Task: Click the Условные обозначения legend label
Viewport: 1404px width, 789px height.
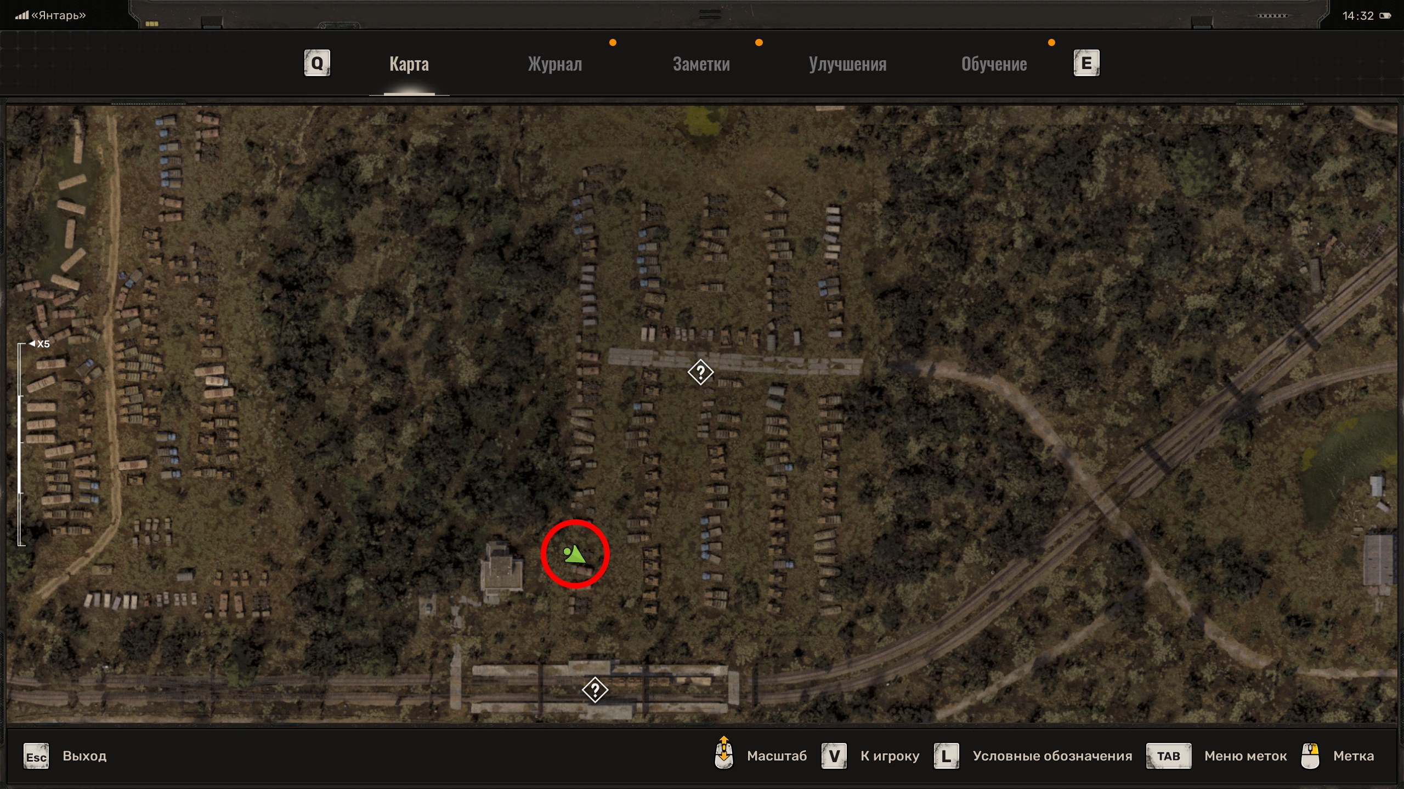Action: coord(1052,756)
